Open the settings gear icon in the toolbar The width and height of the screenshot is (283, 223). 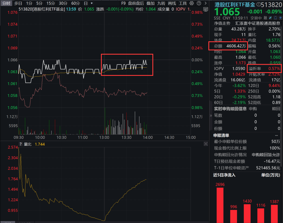(191, 3)
